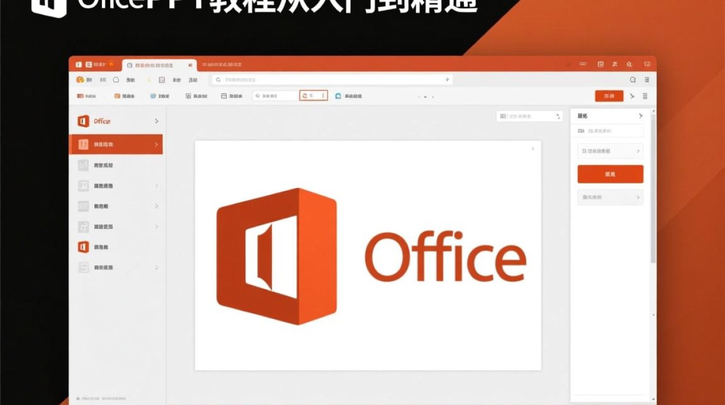Click the Office logo icon beside the Office label

coord(83,122)
